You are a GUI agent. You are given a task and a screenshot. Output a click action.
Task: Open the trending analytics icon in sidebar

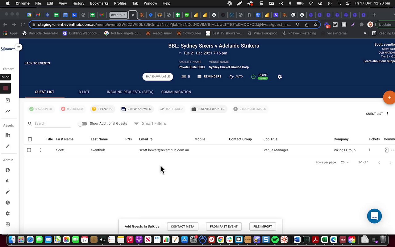tap(8, 111)
